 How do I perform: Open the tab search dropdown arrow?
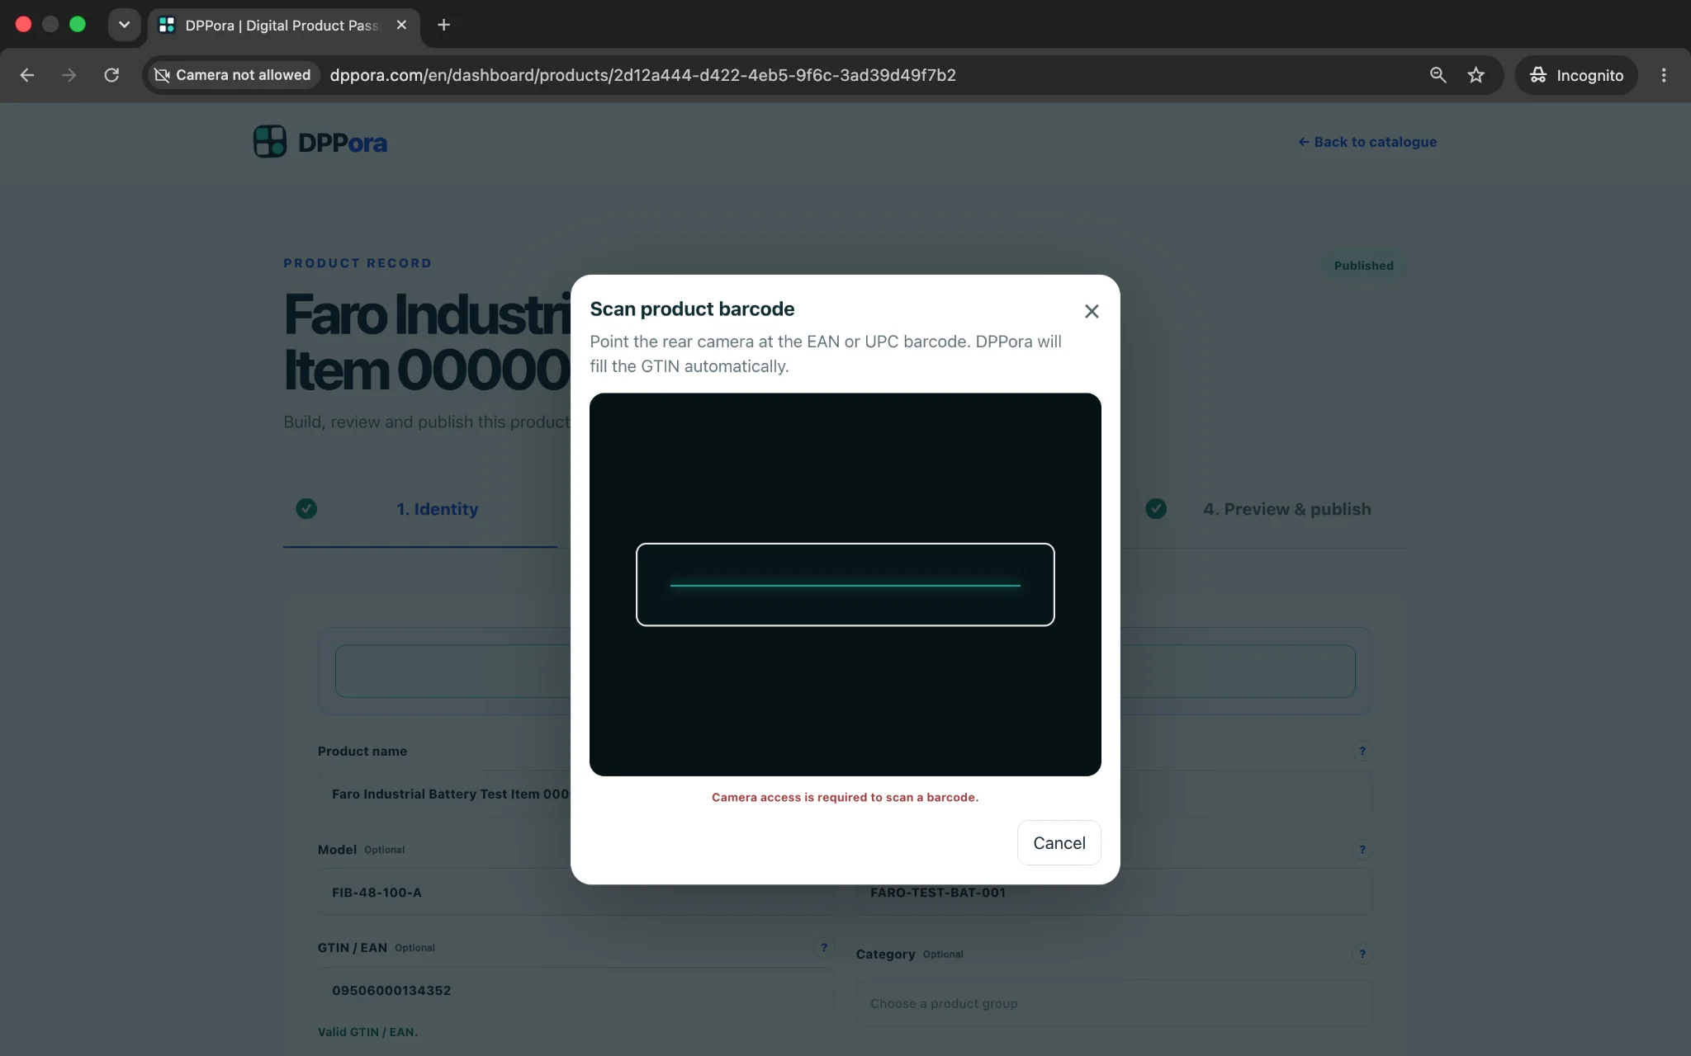pos(124,25)
